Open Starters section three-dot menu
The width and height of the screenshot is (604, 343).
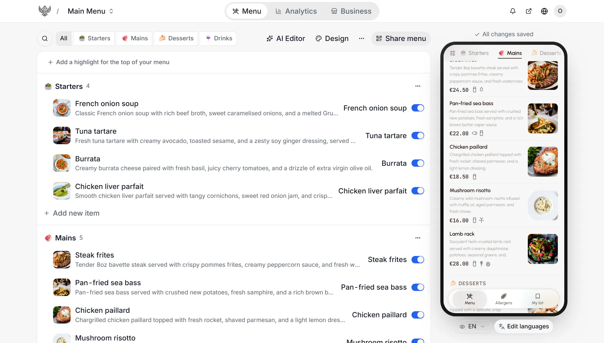(418, 86)
